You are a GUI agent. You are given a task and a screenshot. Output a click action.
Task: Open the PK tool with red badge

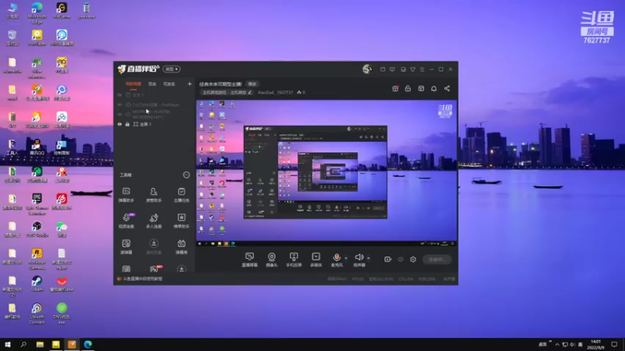tap(155, 268)
